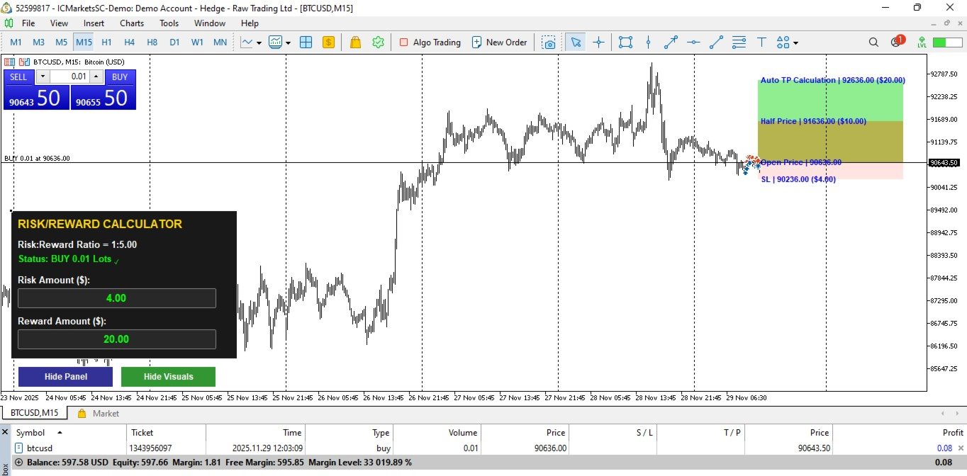This screenshot has height=476, width=967.
Task: Switch to H1 timeframe
Action: (x=106, y=42)
